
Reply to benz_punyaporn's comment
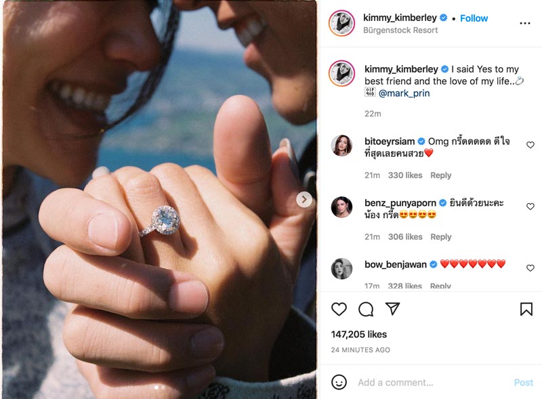coord(441,237)
